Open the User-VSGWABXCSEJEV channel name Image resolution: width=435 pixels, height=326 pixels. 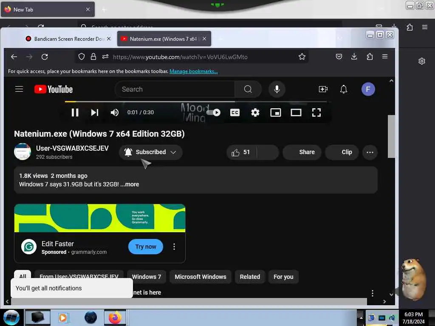(x=72, y=148)
